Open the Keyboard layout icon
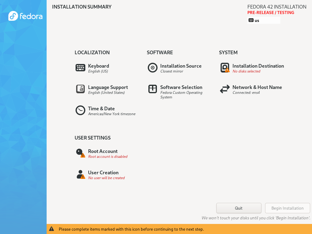 point(80,68)
